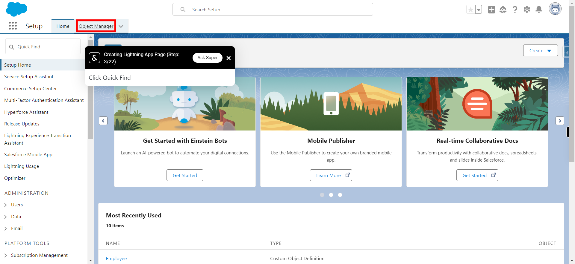575x264 pixels.
Task: Select Setup Home in sidebar
Action: pos(43,65)
